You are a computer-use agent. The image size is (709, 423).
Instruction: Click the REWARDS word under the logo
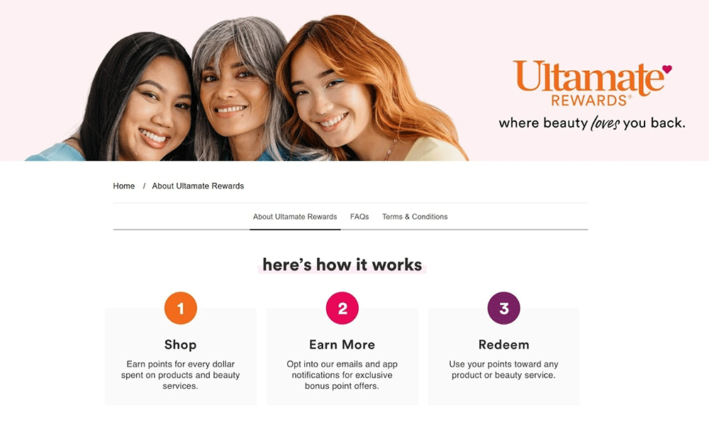pyautogui.click(x=589, y=101)
